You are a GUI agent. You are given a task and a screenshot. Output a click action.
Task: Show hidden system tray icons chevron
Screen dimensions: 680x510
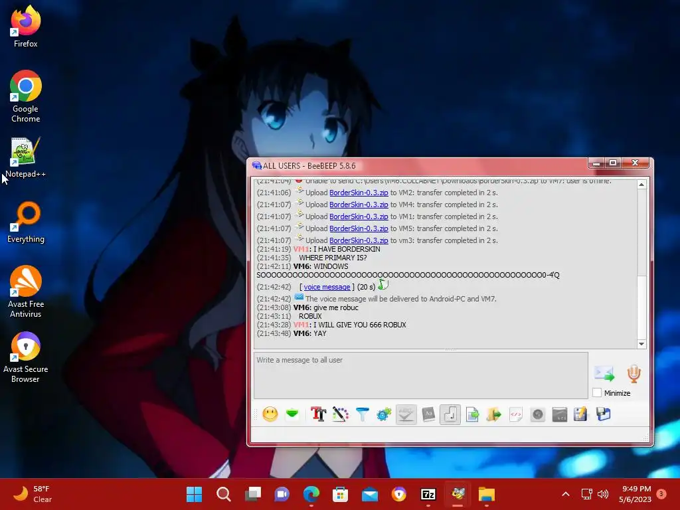tap(566, 494)
